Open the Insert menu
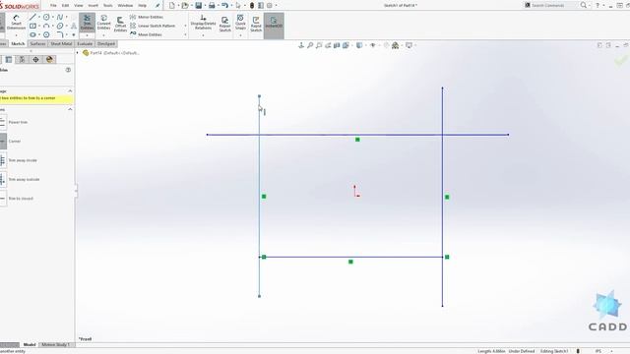The image size is (630, 354). [x=93, y=6]
